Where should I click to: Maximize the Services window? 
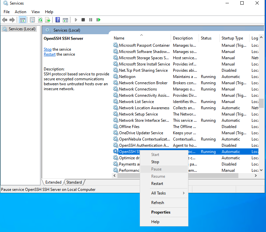242,3
